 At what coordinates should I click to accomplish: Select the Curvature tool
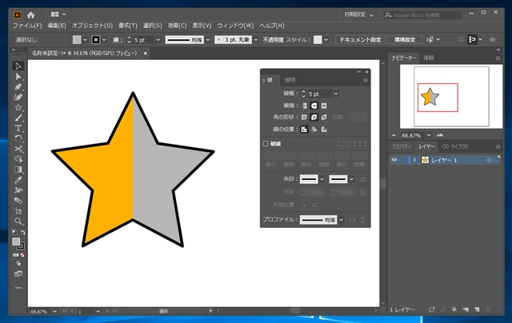18,98
